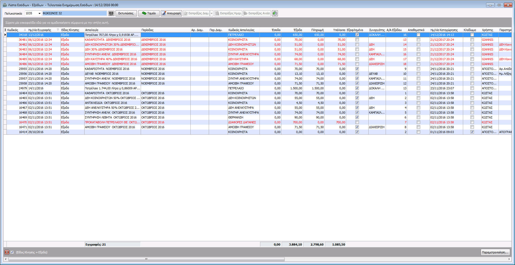Screen dimensions: 515x265
Task: Open Παραμετροποίηση customization dialog
Action: (495, 252)
